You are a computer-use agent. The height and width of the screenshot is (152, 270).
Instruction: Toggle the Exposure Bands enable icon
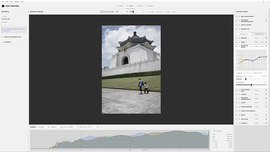tap(266, 46)
